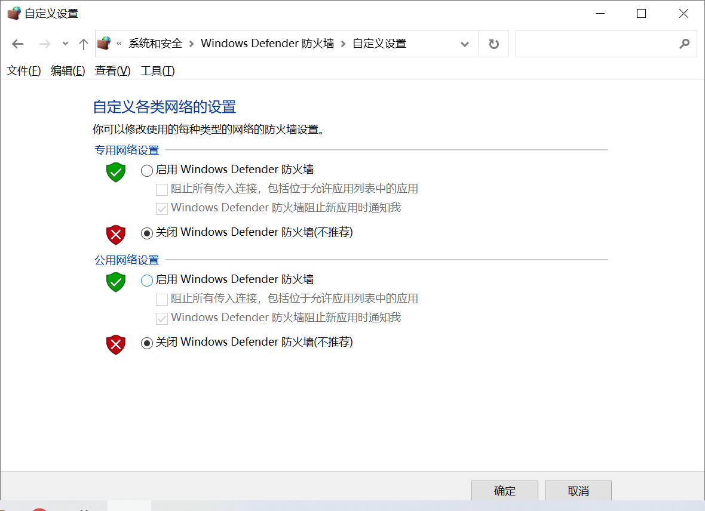Close the 自定义设置 window

click(x=683, y=14)
